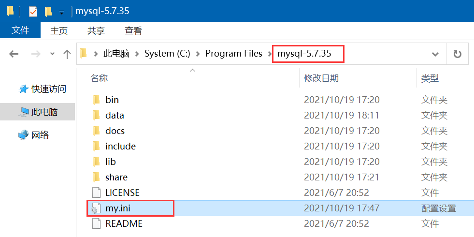The image size is (474, 237).
Task: Click the network icon next to 网络
Action: (x=23, y=135)
